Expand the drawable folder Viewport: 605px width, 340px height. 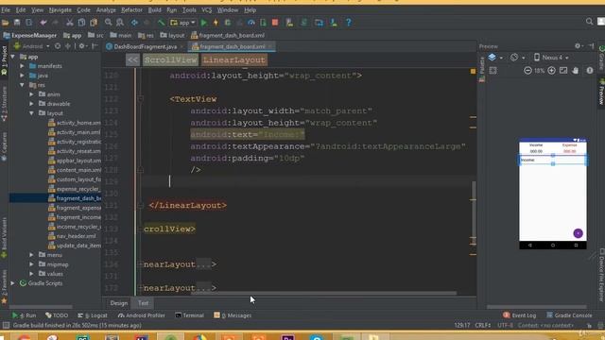pos(31,104)
